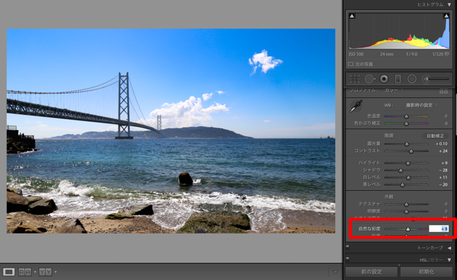The image size is (457, 280).
Task: Click the blacks value −20
Action: [443, 185]
